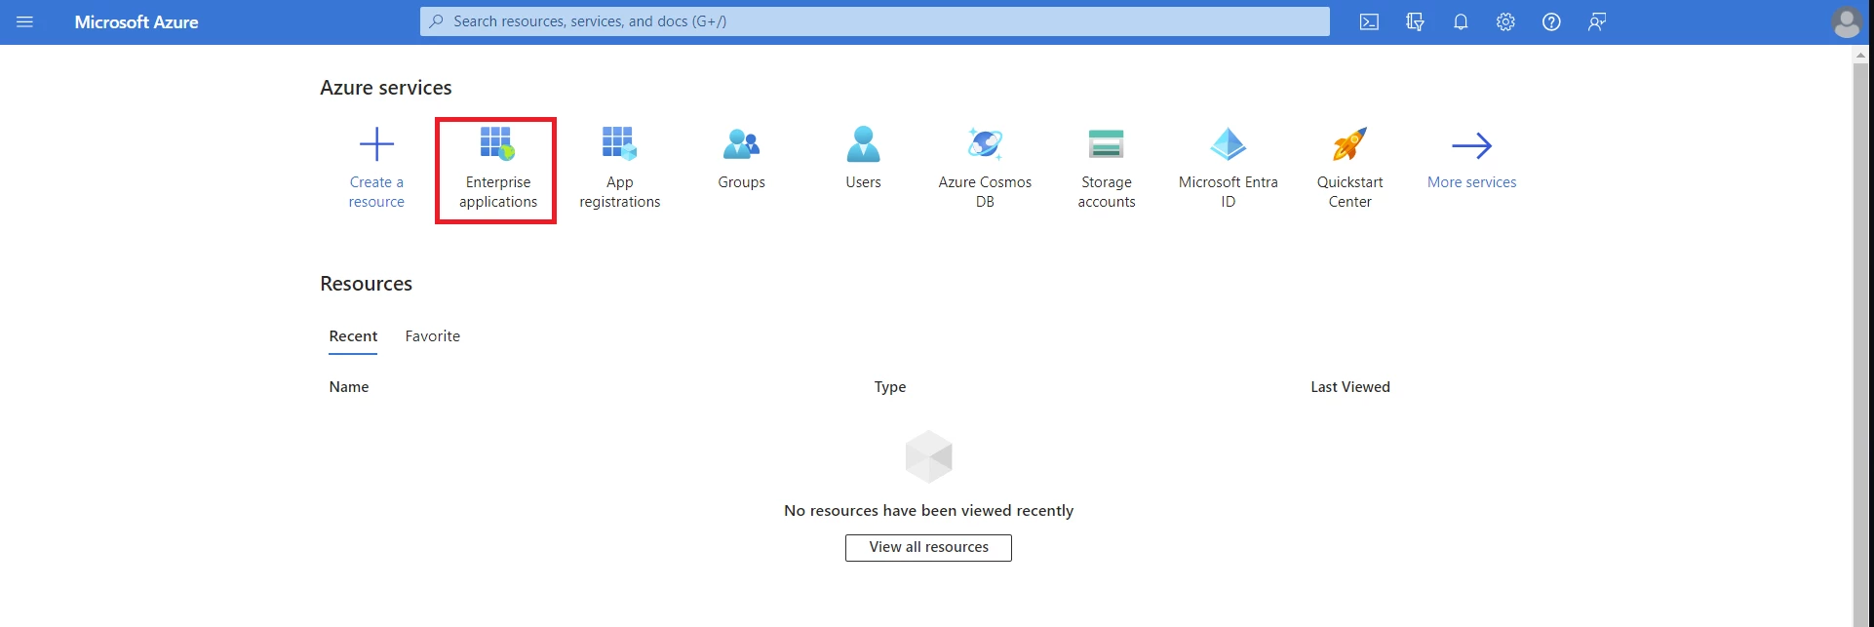Focus the search resources, services, and docs box
The height and width of the screenshot is (627, 1874).
tap(875, 21)
